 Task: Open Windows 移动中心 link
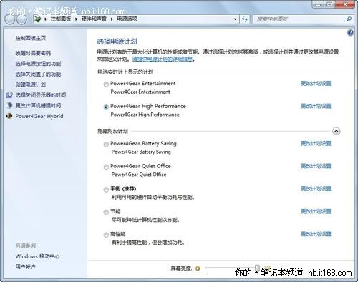37,256
